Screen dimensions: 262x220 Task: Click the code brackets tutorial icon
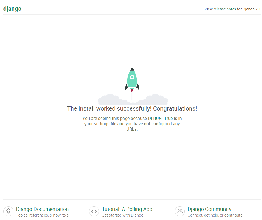pos(94,211)
